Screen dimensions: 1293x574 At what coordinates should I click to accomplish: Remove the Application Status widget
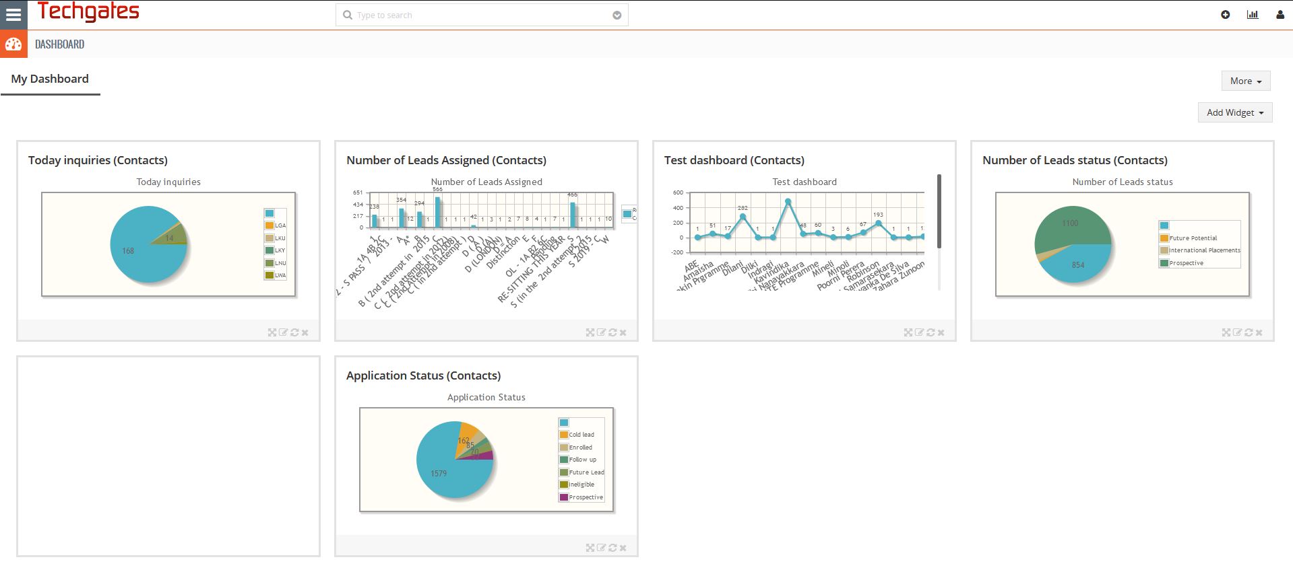pyautogui.click(x=623, y=548)
